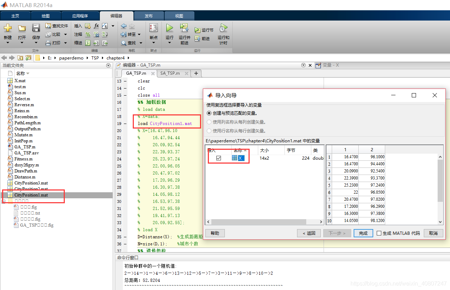Click the blue navigate back arrow in ribbon
This screenshot has height=290, width=450.
pos(124,26)
